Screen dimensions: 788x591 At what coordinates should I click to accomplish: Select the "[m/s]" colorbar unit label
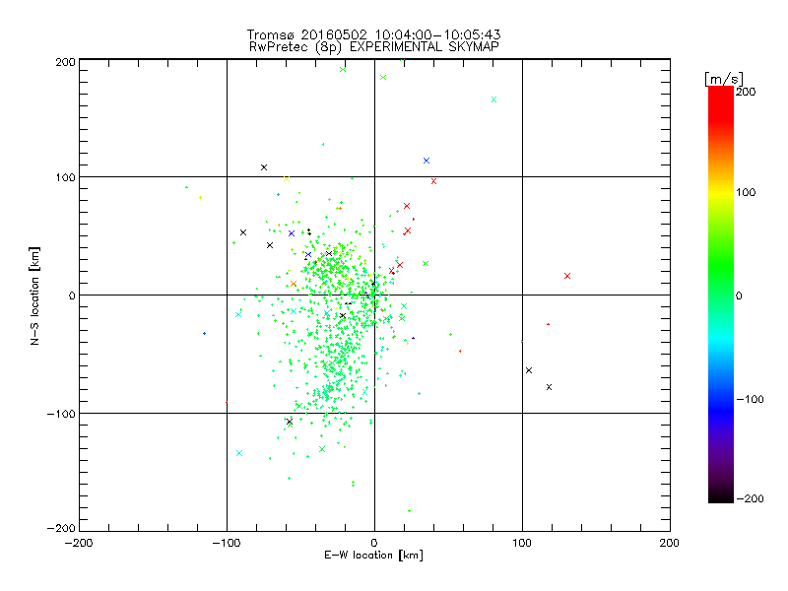coord(724,79)
